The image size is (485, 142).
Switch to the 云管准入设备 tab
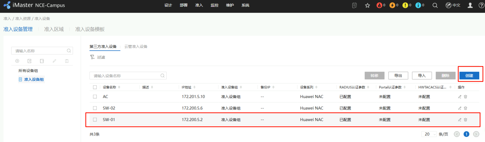click(x=136, y=47)
